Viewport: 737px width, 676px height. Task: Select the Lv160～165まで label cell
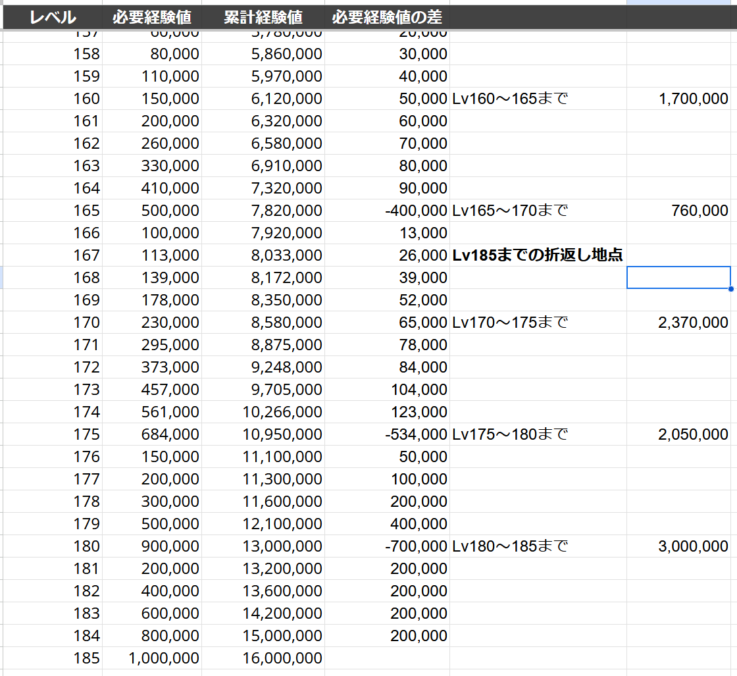538,99
